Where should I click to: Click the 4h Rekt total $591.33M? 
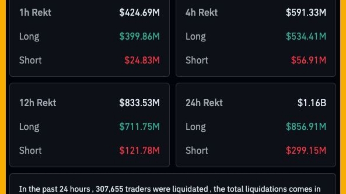click(x=306, y=12)
